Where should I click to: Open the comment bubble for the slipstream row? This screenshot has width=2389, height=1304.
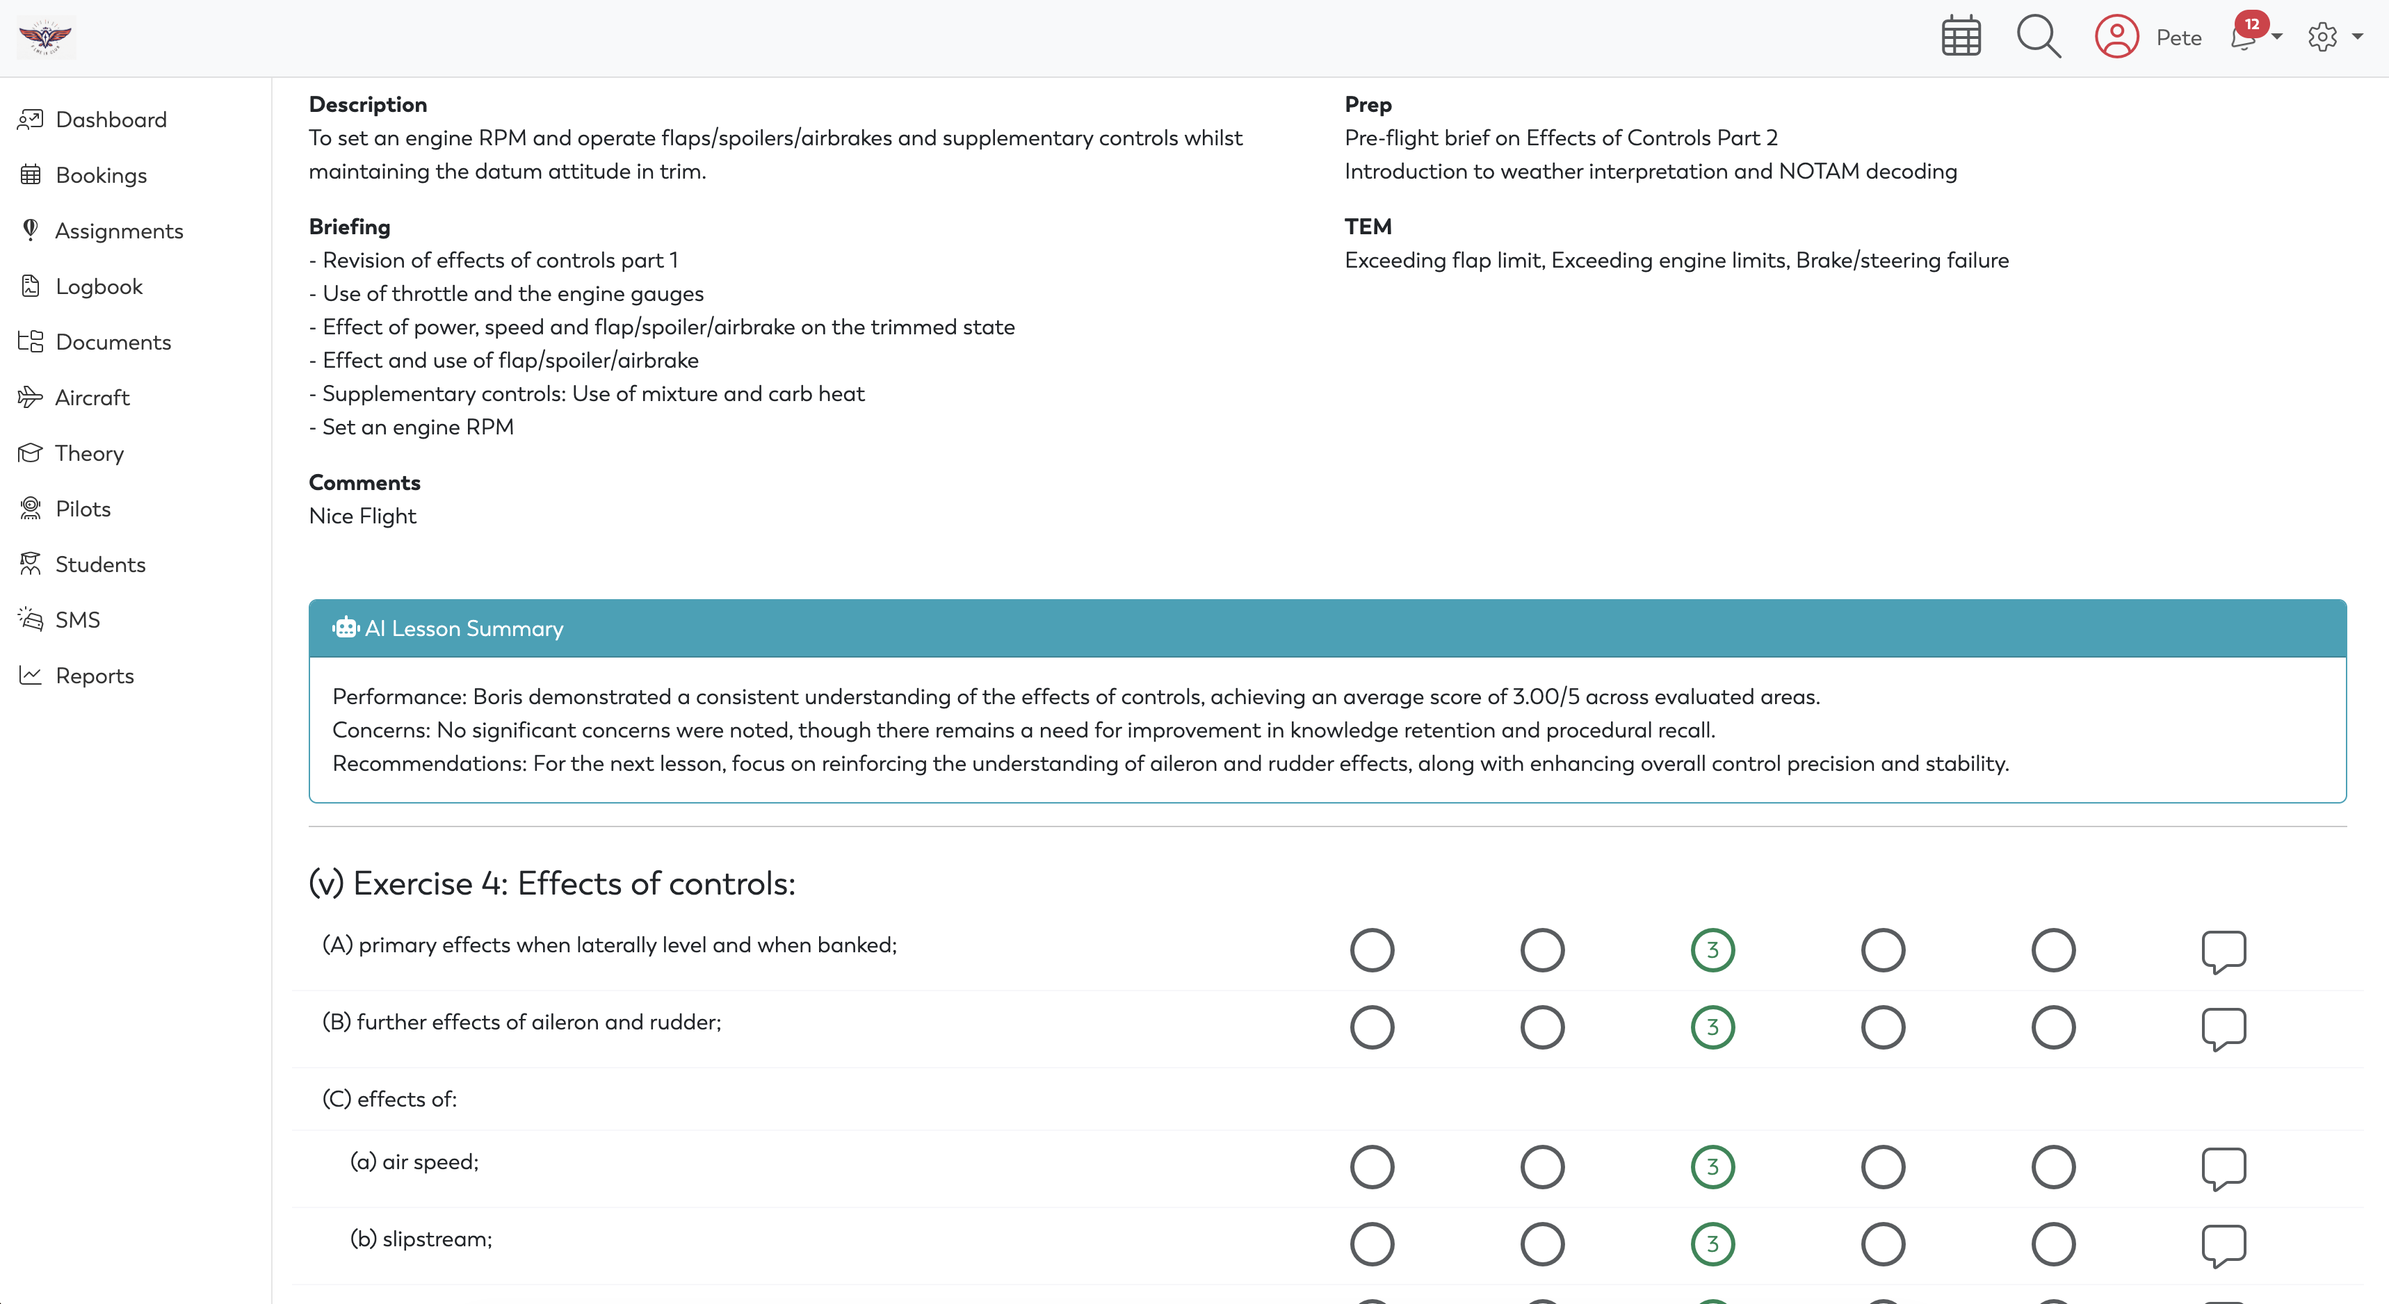[x=2223, y=1245]
